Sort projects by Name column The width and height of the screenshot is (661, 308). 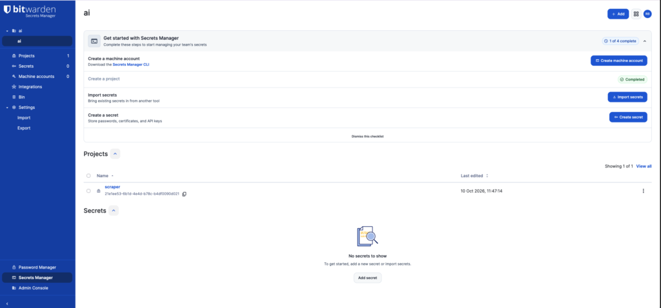(x=105, y=175)
